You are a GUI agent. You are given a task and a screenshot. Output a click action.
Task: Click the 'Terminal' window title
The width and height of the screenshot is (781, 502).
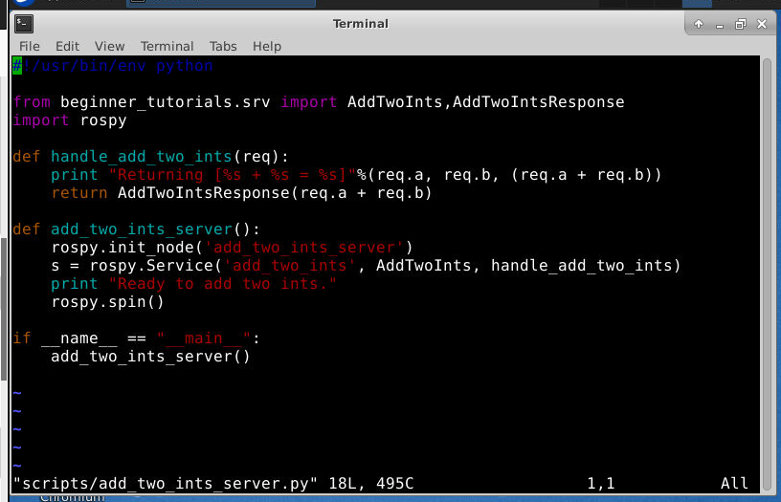(x=361, y=24)
